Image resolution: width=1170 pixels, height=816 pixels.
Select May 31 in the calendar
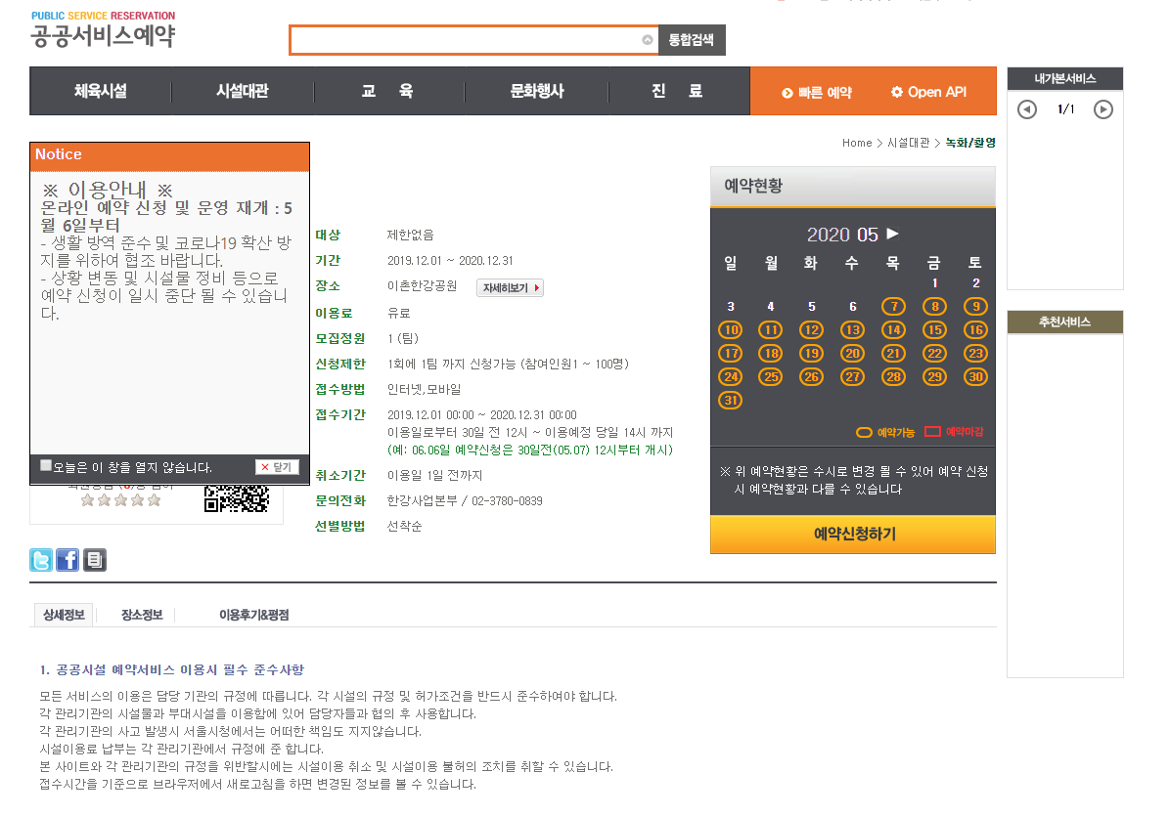coord(731,400)
